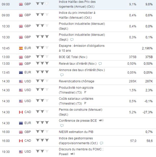This screenshot has height=157, width=156.
Task: Click comment bubble below Conférence de presse BCE
Action: (x=62, y=126)
